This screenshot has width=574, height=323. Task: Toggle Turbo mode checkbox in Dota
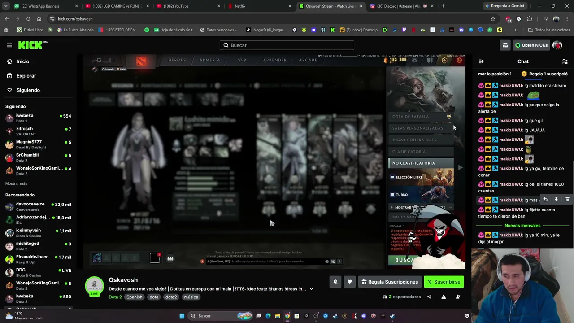(392, 195)
